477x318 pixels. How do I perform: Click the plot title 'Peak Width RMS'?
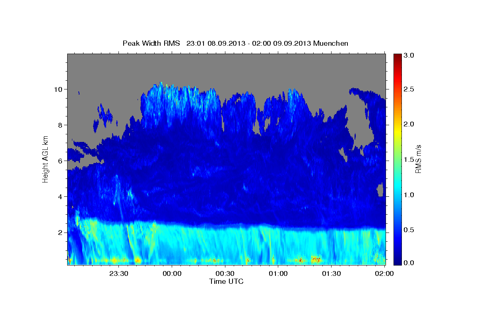151,43
